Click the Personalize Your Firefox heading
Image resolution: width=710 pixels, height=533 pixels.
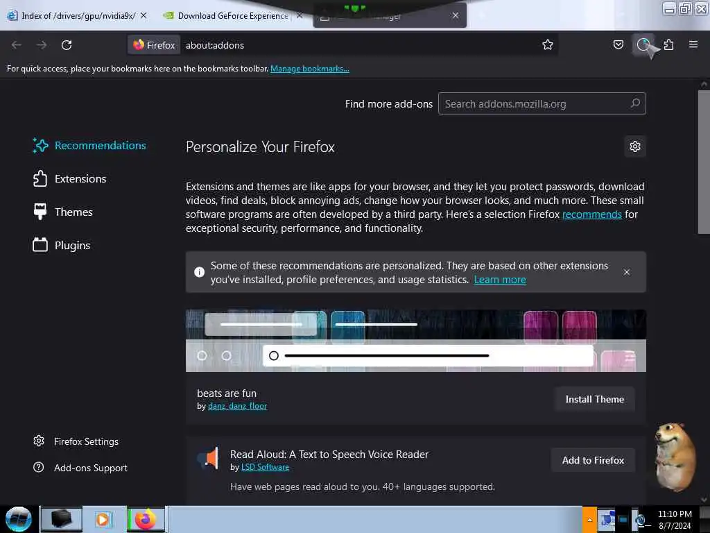260,147
